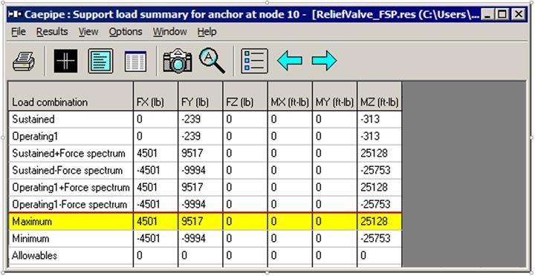Viewport: 535px width, 276px height.
Task: Open the List window table icon
Action: click(x=135, y=62)
